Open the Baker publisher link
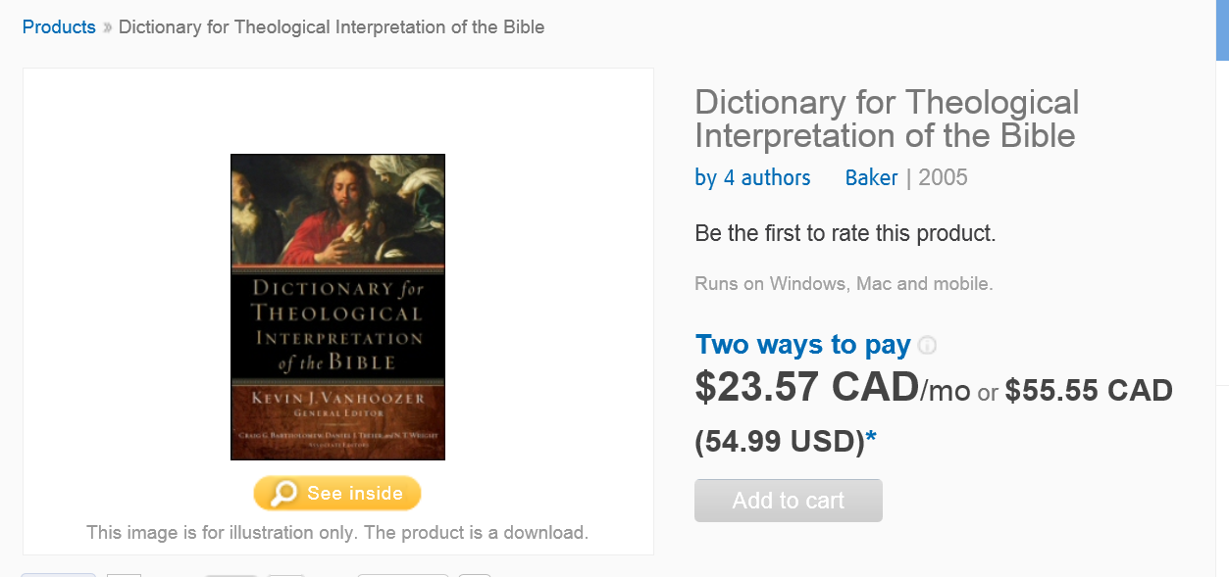Viewport: 1229px width, 577px height. tap(871, 177)
